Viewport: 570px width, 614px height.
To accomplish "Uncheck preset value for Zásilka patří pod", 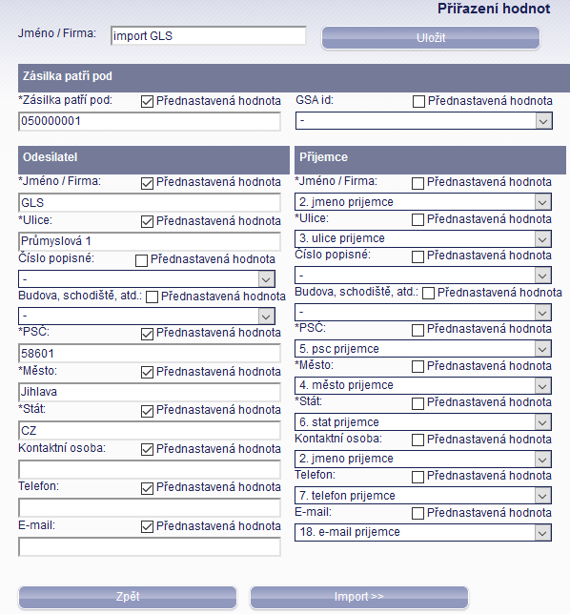I will pyautogui.click(x=147, y=102).
